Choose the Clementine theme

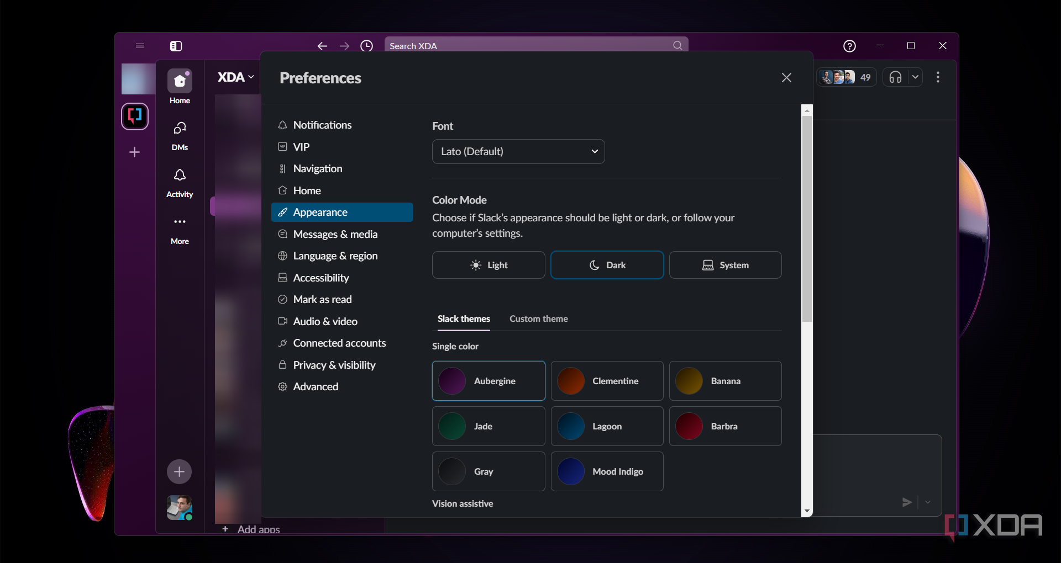607,381
